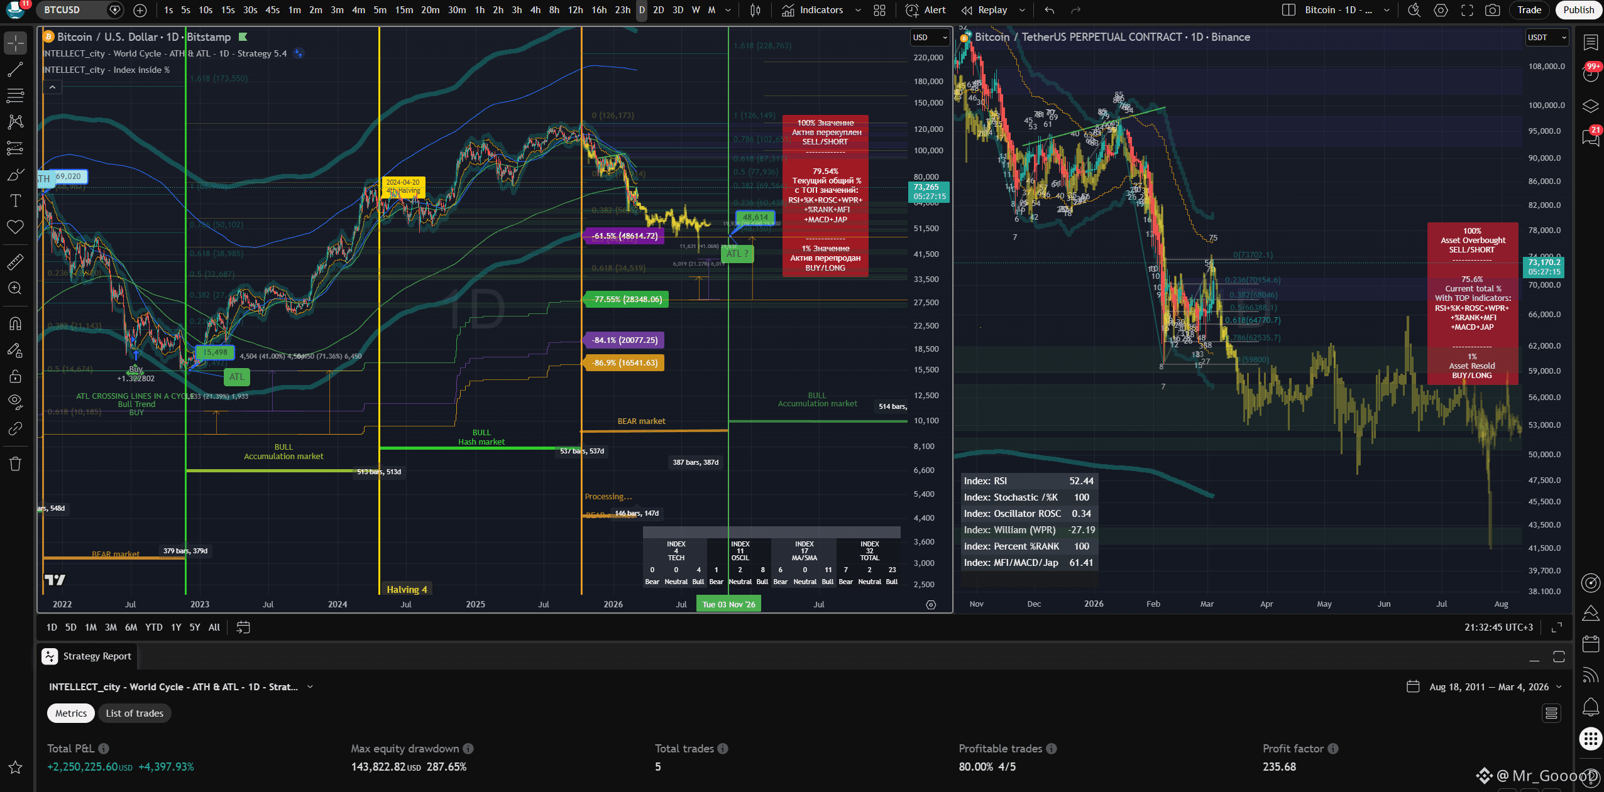The height and width of the screenshot is (792, 1604).
Task: Open the layout setup split-pane icon
Action: click(1288, 10)
